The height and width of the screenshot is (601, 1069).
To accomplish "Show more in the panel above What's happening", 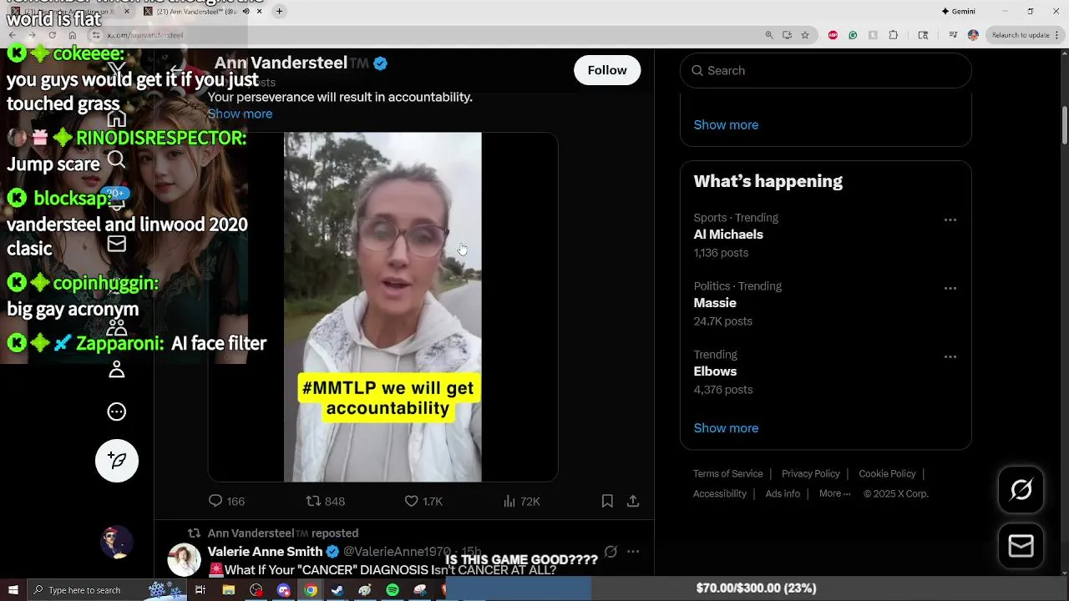I will (726, 124).
